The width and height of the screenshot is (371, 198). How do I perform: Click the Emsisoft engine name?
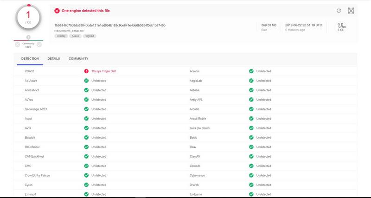[x=31, y=194]
